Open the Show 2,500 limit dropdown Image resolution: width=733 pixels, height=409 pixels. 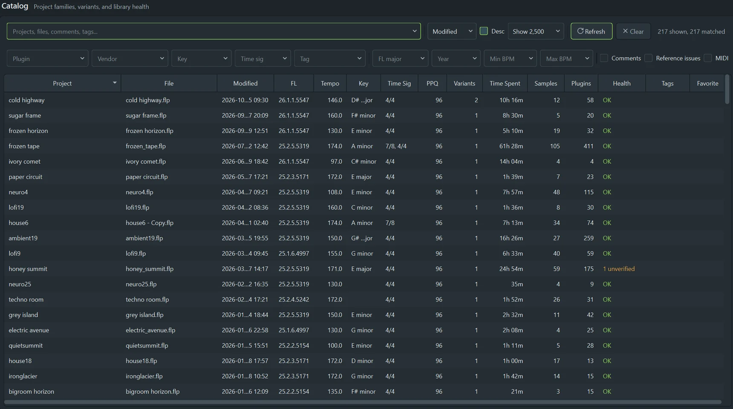(536, 31)
